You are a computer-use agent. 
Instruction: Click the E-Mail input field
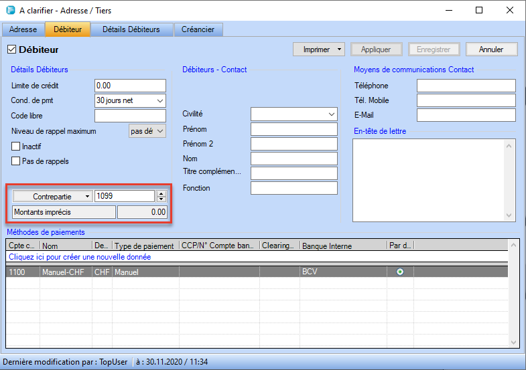coord(466,115)
